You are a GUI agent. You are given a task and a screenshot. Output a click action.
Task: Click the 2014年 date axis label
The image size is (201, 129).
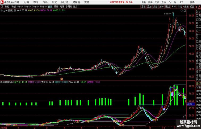coord(4,128)
